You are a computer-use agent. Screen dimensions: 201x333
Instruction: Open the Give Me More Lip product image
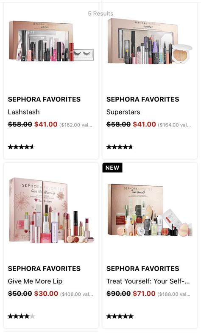[51, 210]
